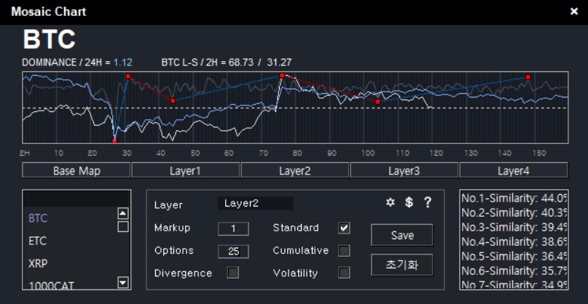Viewport: 588px width, 304px height.
Task: Click the 초기화 reset button
Action: coord(401,264)
